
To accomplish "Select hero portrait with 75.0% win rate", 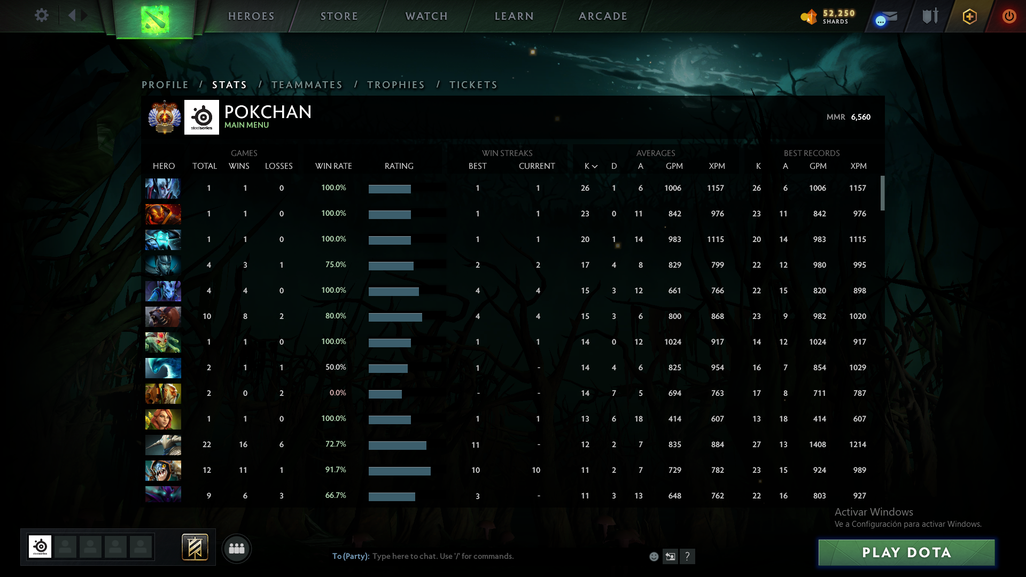I will [x=163, y=265].
